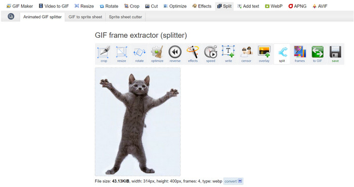Open Optimize in top navigation
Screen dimensions: 354x187
pos(175,6)
